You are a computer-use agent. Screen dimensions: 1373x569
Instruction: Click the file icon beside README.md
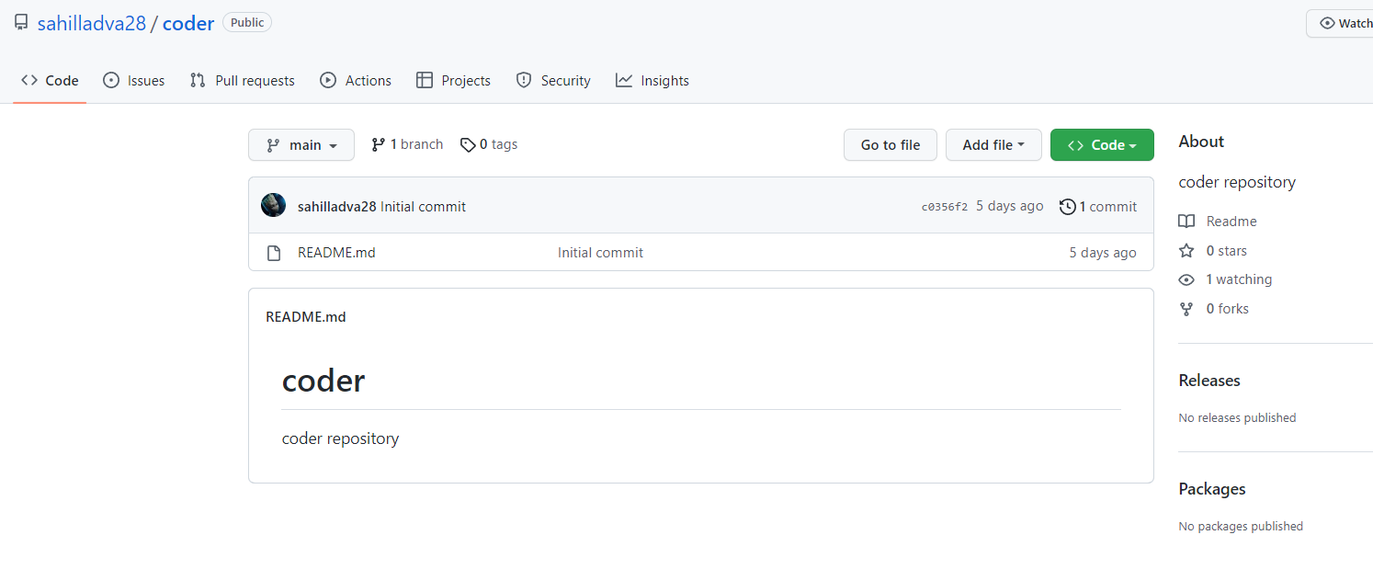274,253
